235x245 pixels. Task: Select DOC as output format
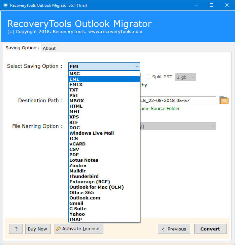[x=104, y=128]
